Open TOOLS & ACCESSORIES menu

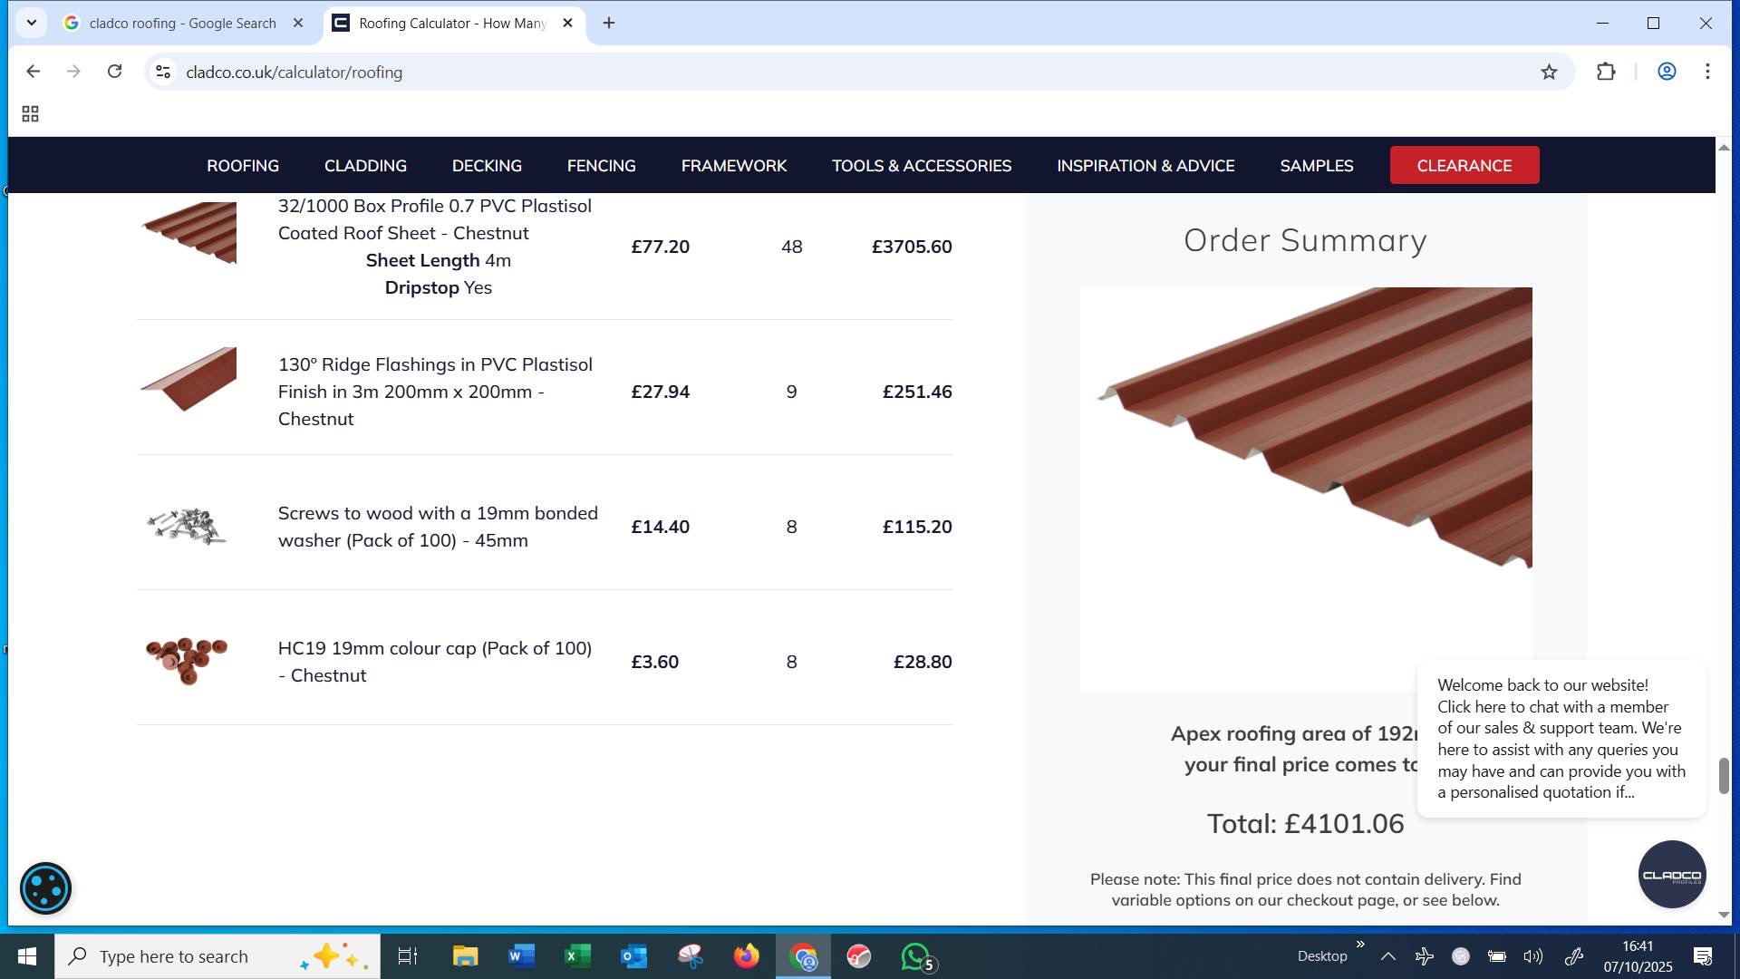[922, 166]
